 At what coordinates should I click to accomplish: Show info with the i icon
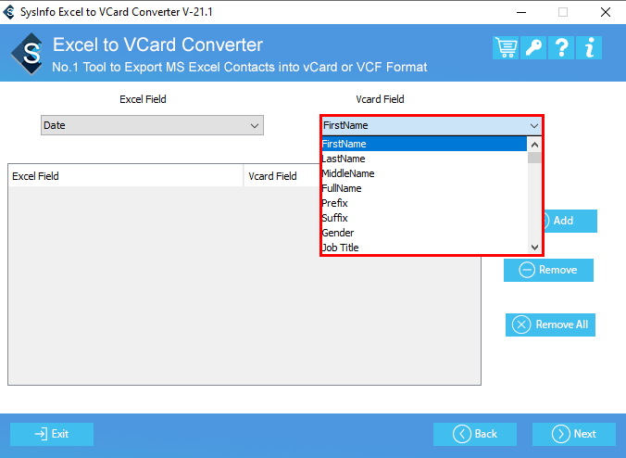coord(589,47)
